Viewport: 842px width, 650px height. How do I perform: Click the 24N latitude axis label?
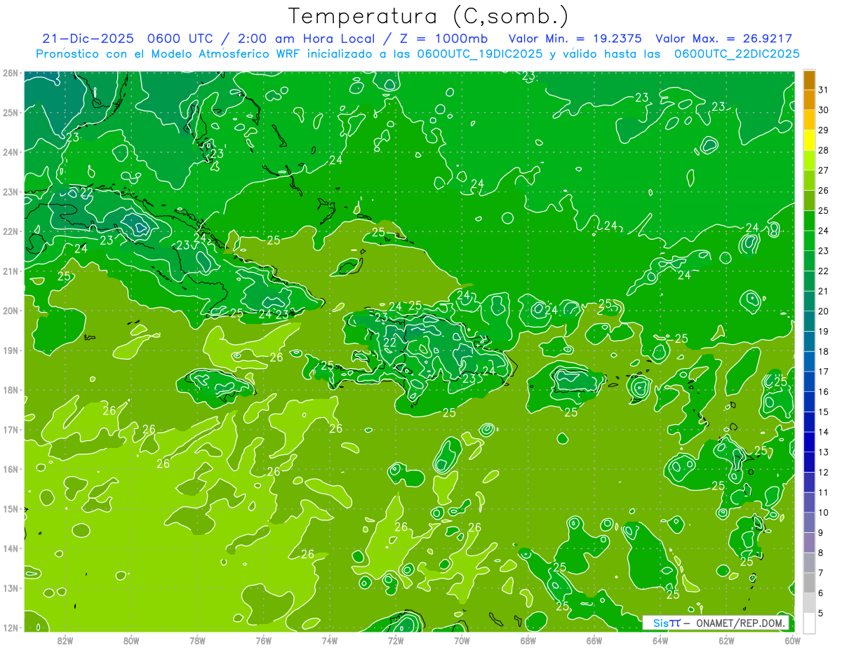pyautogui.click(x=10, y=151)
